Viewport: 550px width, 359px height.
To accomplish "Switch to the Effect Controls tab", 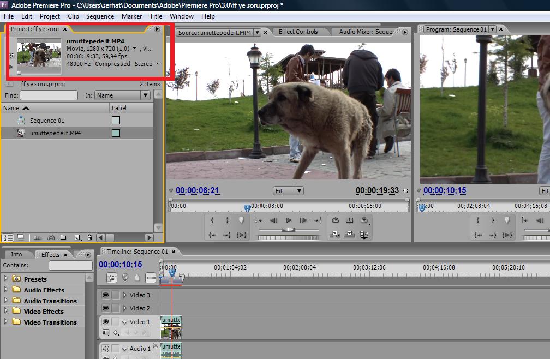I will click(x=298, y=32).
